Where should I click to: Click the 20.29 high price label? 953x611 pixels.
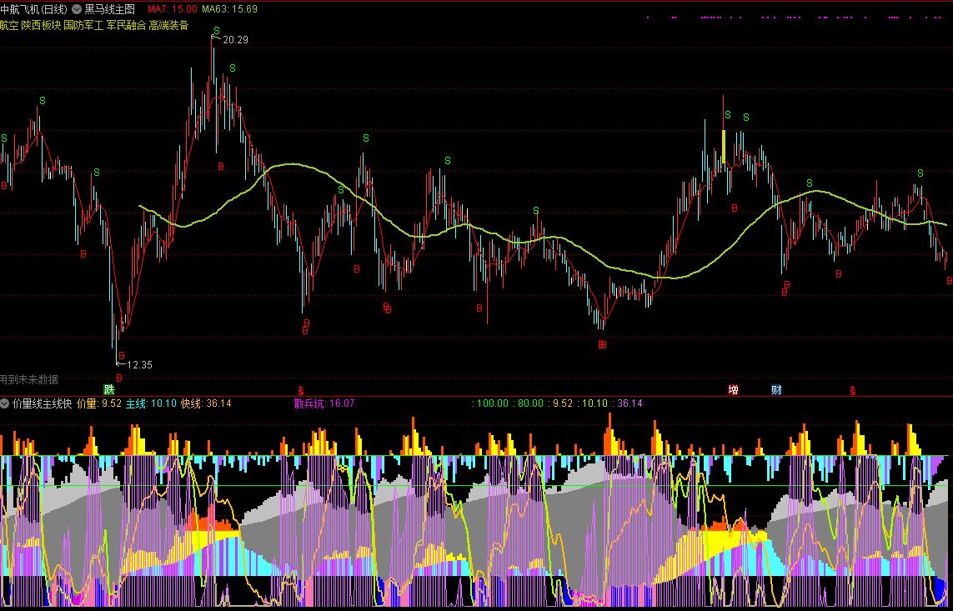point(236,39)
